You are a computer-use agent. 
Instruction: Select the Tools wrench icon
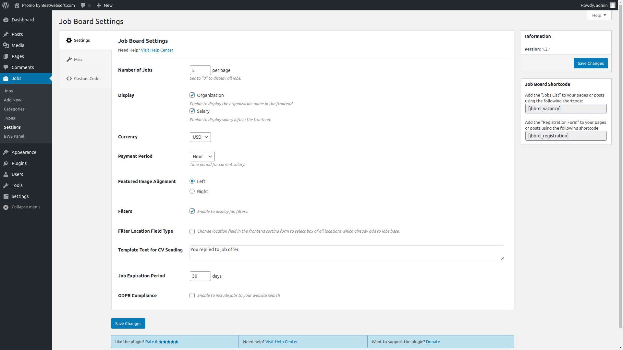tap(6, 185)
